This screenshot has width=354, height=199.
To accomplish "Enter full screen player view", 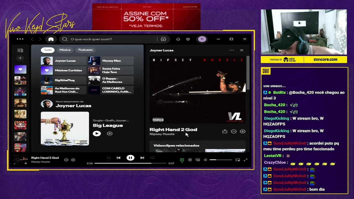I will click(245, 160).
